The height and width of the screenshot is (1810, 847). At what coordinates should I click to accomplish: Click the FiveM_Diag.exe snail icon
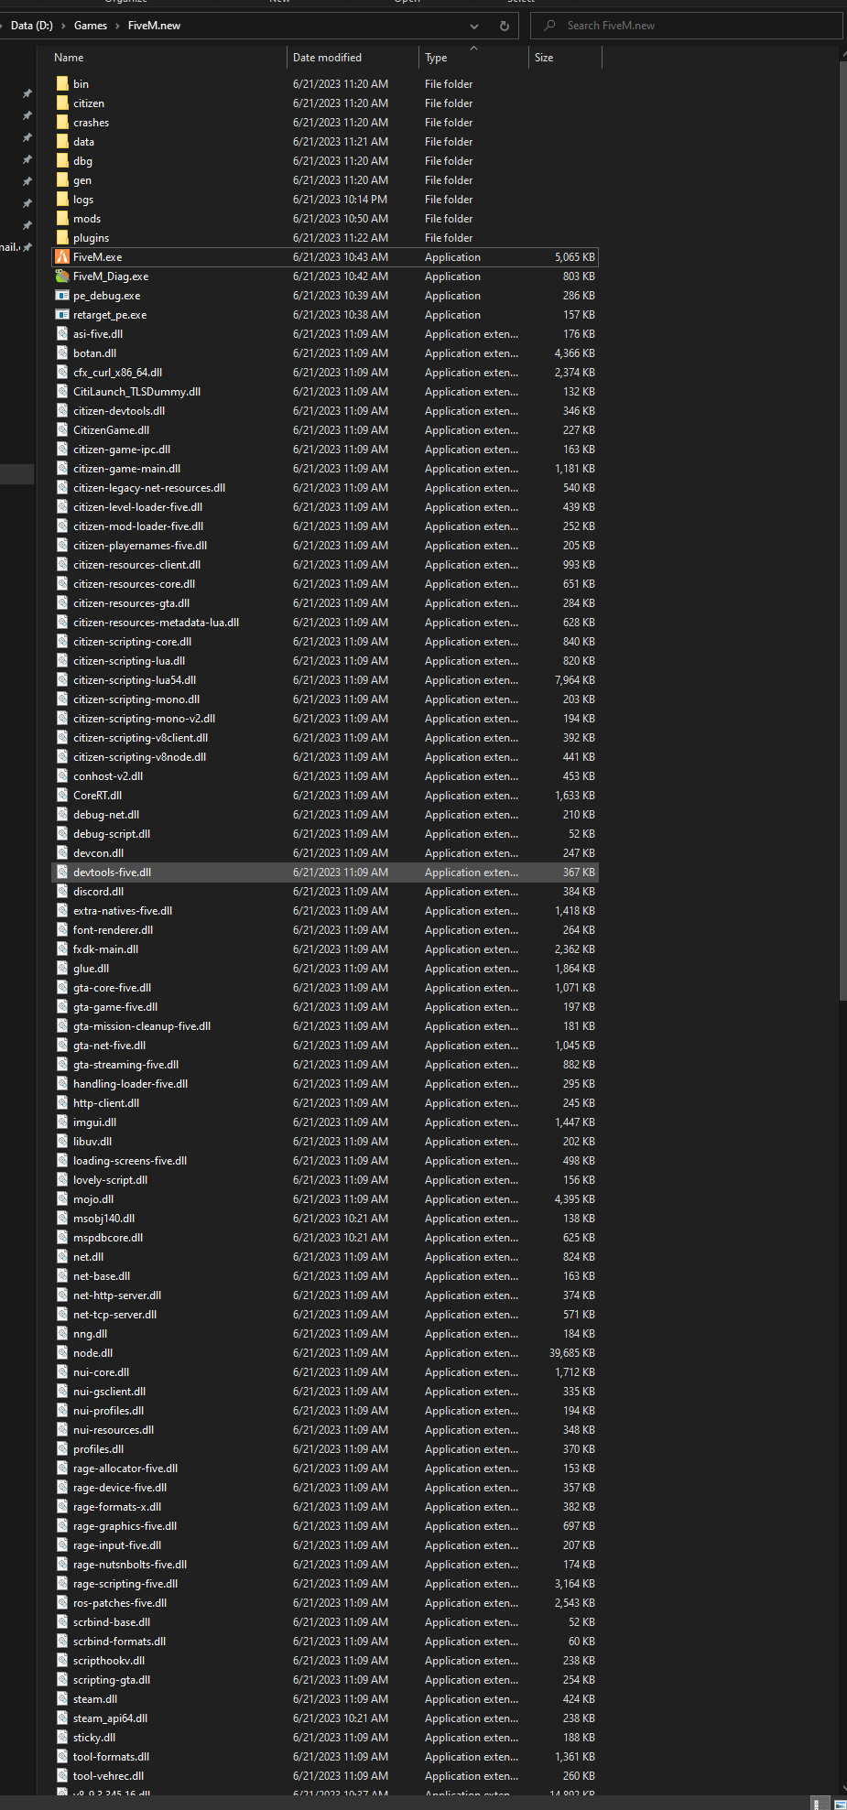(62, 276)
